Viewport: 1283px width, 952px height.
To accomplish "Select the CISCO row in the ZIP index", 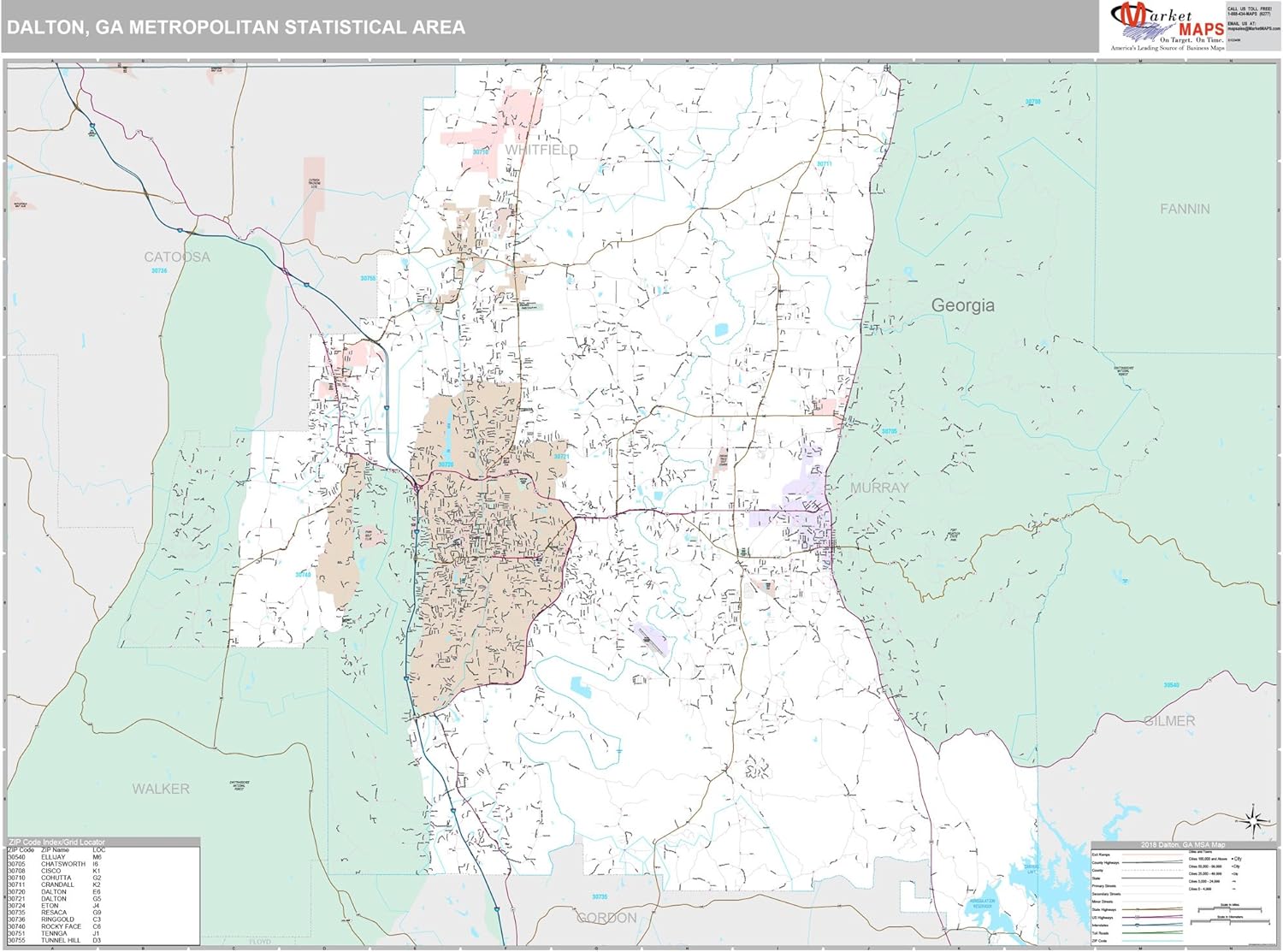I will coord(55,871).
